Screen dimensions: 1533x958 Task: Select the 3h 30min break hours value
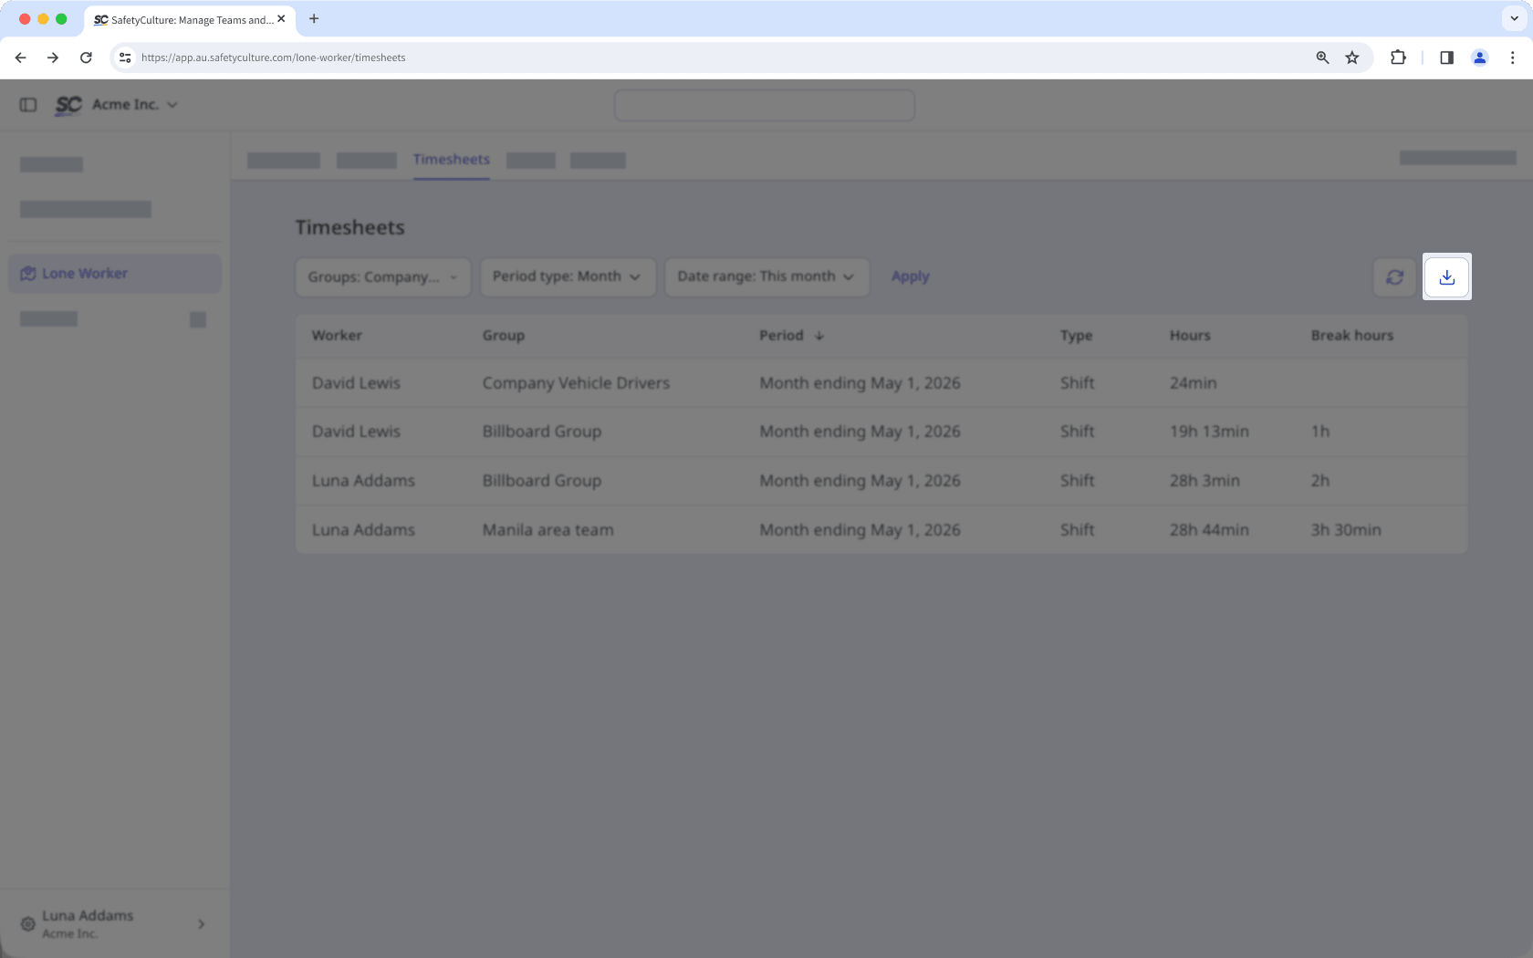(1346, 530)
